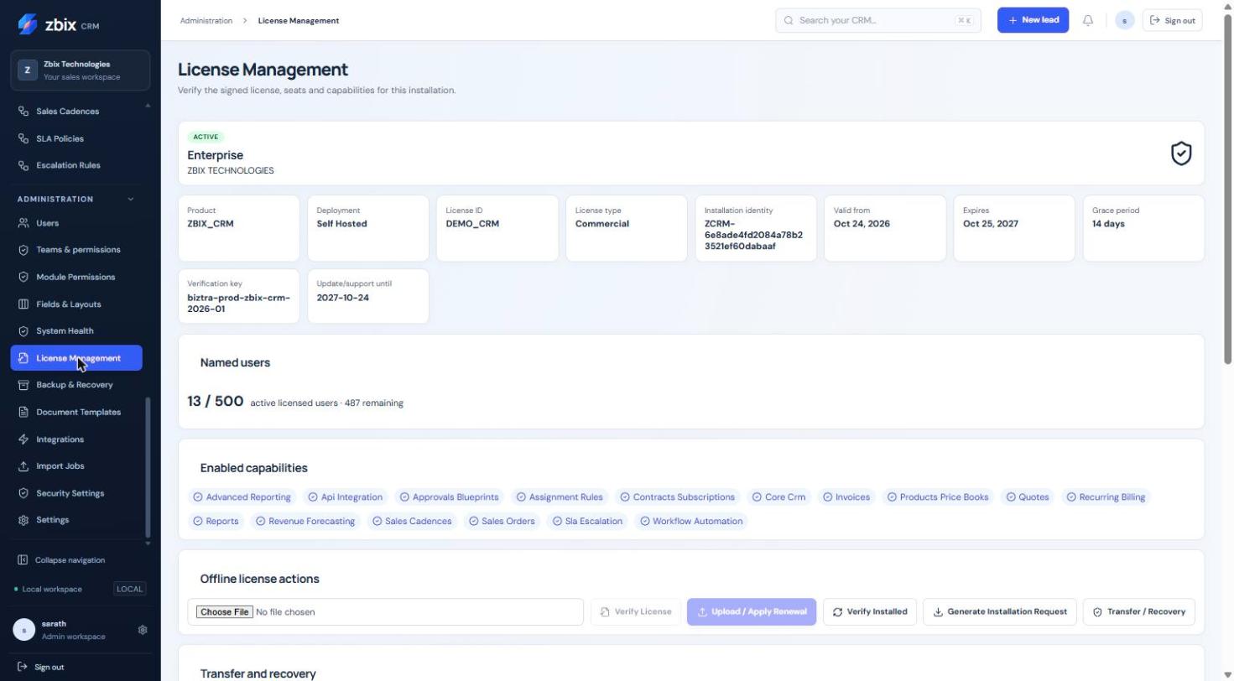The image size is (1234, 681).
Task: Click the Backup & Recovery icon
Action: tap(23, 385)
